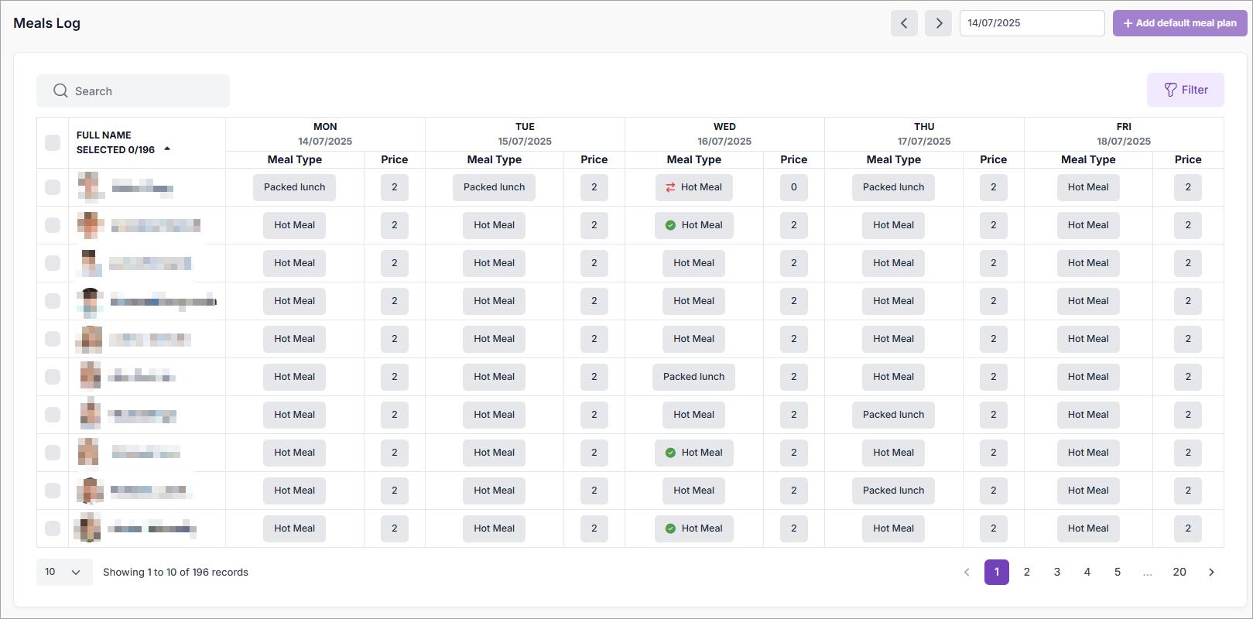Viewport: 1253px width, 619px height.
Task: Click the next week arrow button
Action: tap(938, 23)
